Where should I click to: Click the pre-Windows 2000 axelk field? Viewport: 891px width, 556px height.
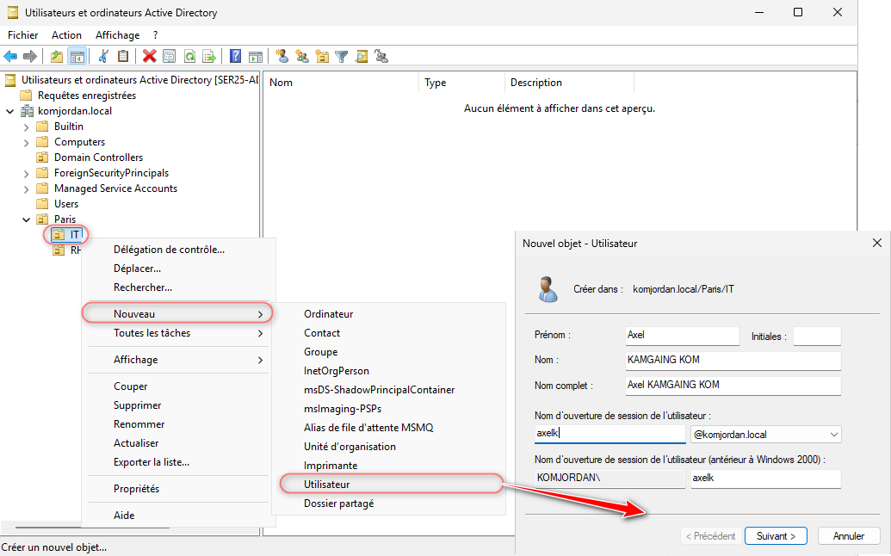765,479
